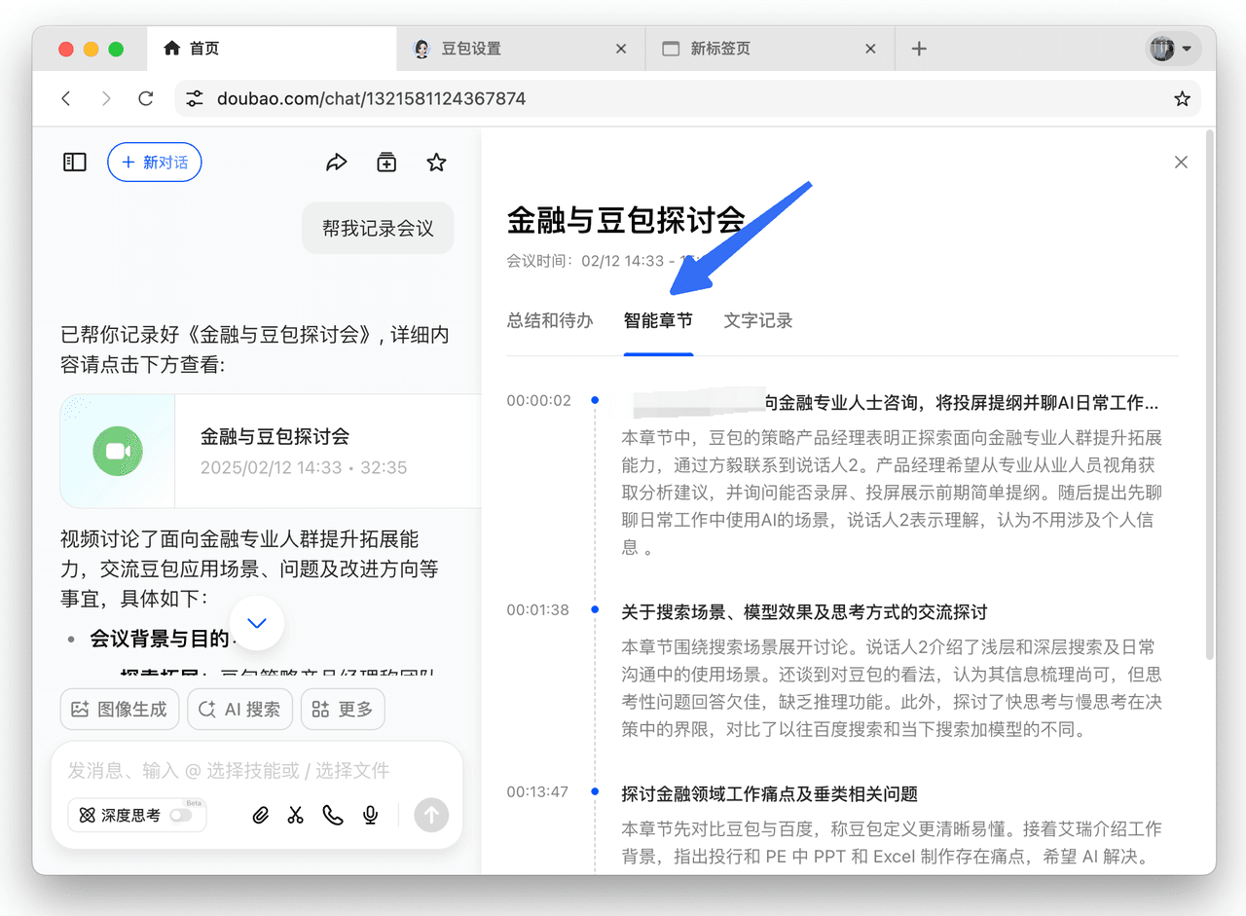Screen dimensions: 1246x916
Task: Star this conversation as favorite
Action: coord(436,163)
